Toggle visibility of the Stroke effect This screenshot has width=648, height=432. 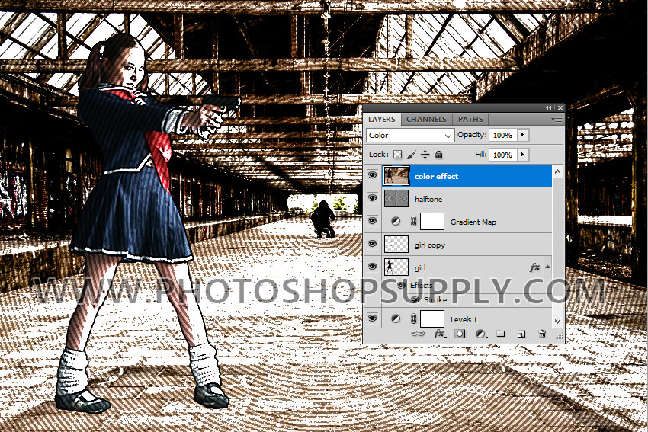point(415,299)
